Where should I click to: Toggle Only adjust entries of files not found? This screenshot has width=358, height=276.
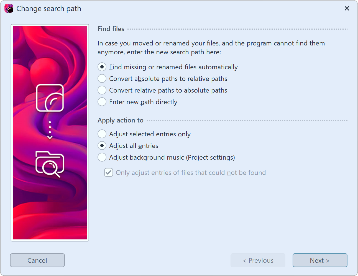pyautogui.click(x=109, y=173)
